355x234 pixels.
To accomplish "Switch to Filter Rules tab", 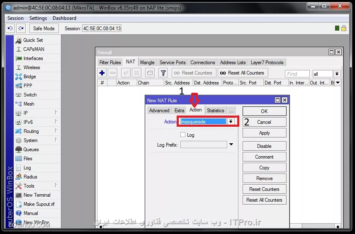I will pyautogui.click(x=110, y=63).
